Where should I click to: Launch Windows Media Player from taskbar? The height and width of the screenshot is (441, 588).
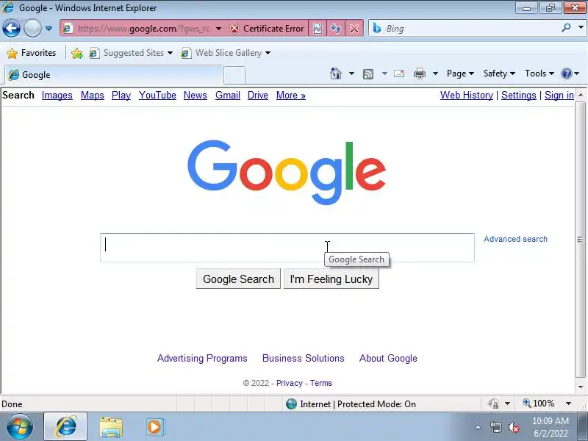(x=154, y=427)
